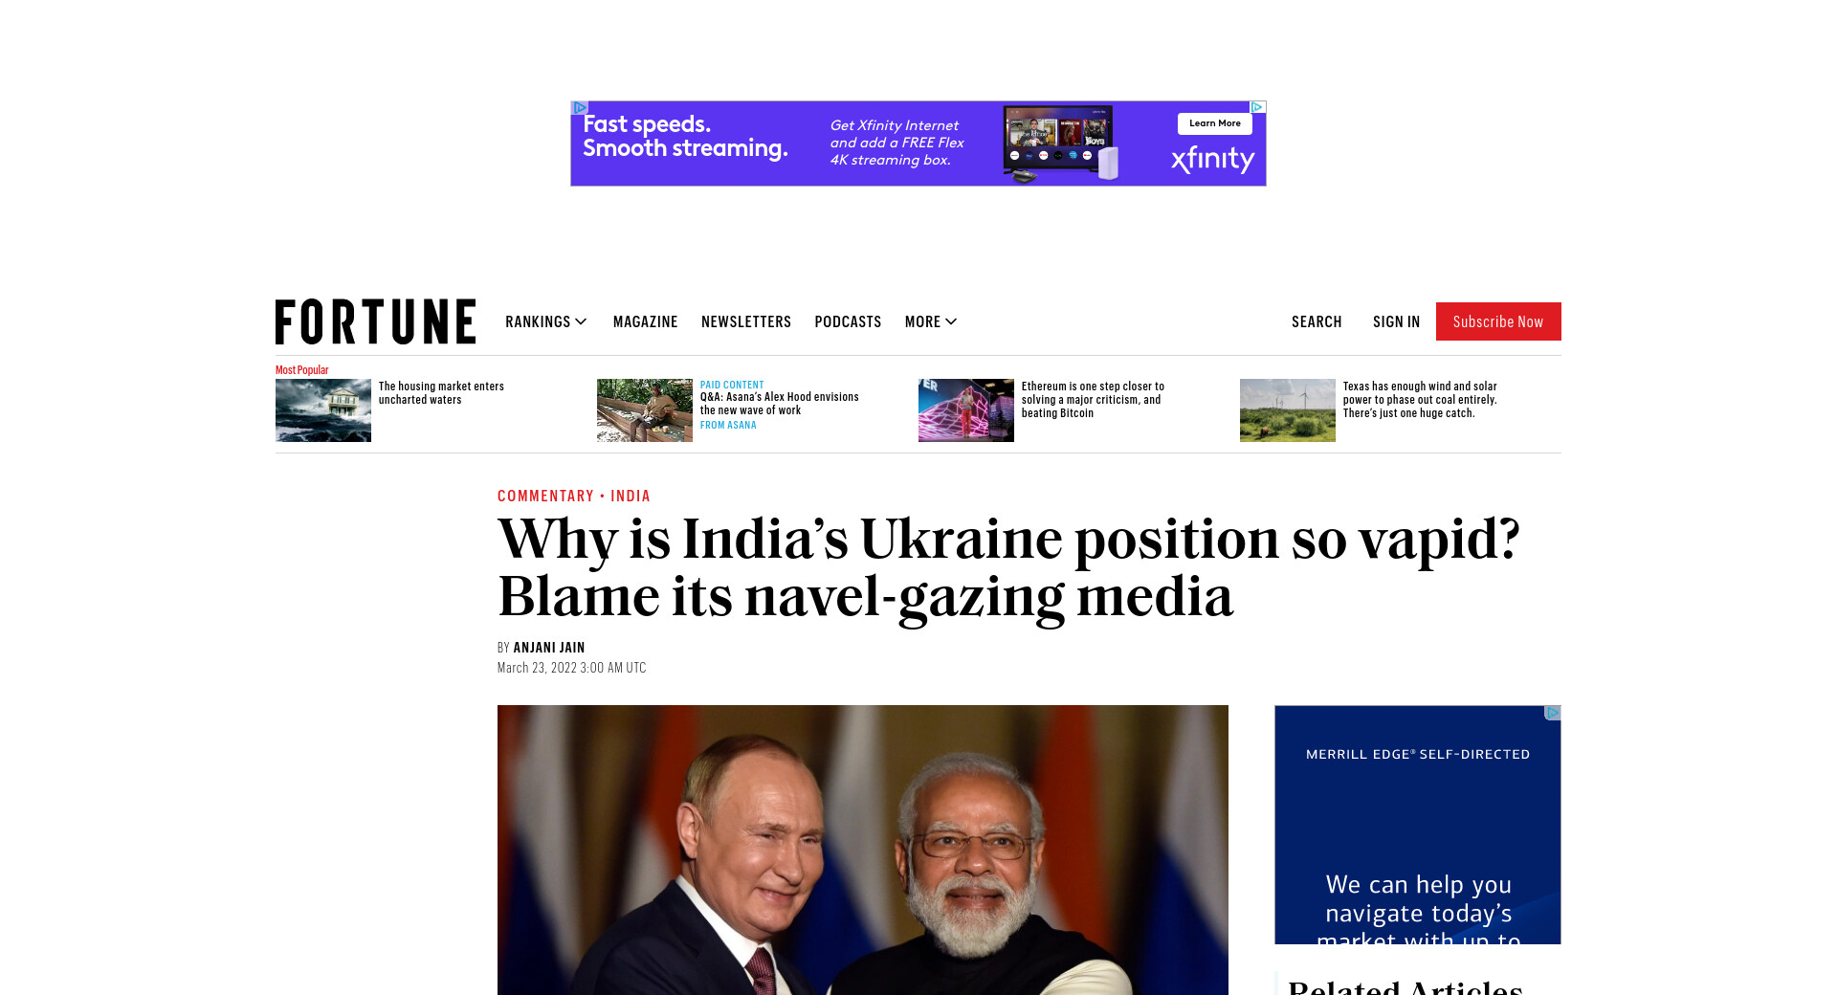Click the AdChoices icon on Merrill Edge ad
This screenshot has height=995, width=1837.
pos(1553,713)
